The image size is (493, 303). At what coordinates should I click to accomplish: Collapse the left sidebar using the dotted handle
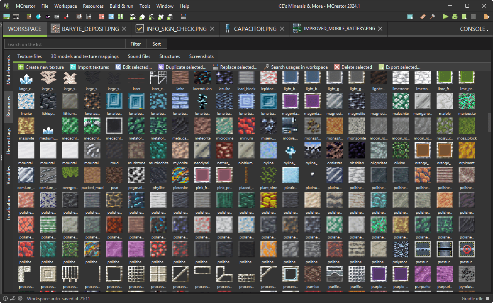click(2, 158)
